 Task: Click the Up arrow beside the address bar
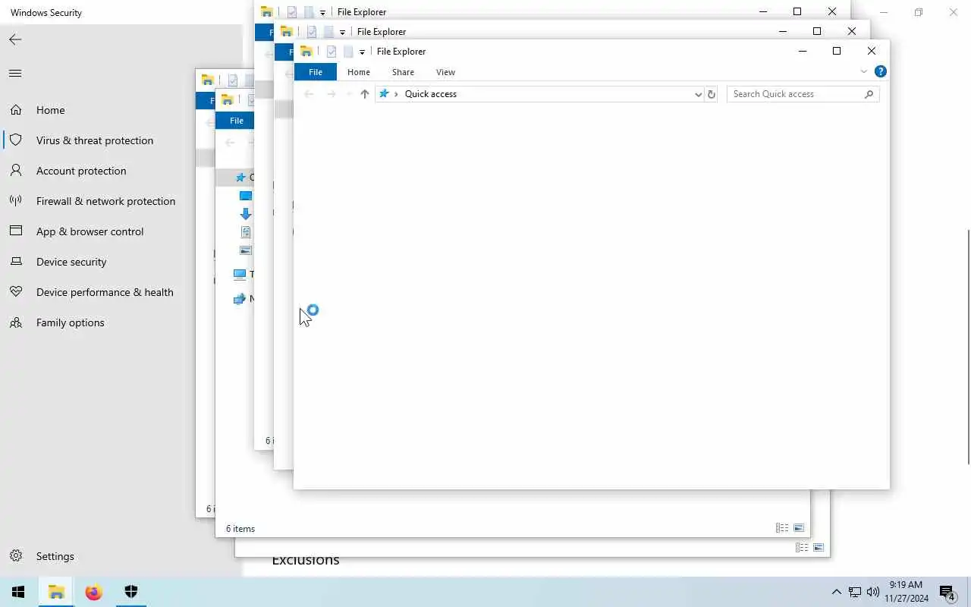tap(364, 94)
